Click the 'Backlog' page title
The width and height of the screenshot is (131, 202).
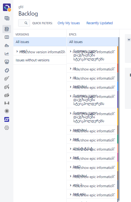28,13
